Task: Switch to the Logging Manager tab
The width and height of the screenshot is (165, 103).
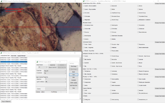Action: click(21, 56)
